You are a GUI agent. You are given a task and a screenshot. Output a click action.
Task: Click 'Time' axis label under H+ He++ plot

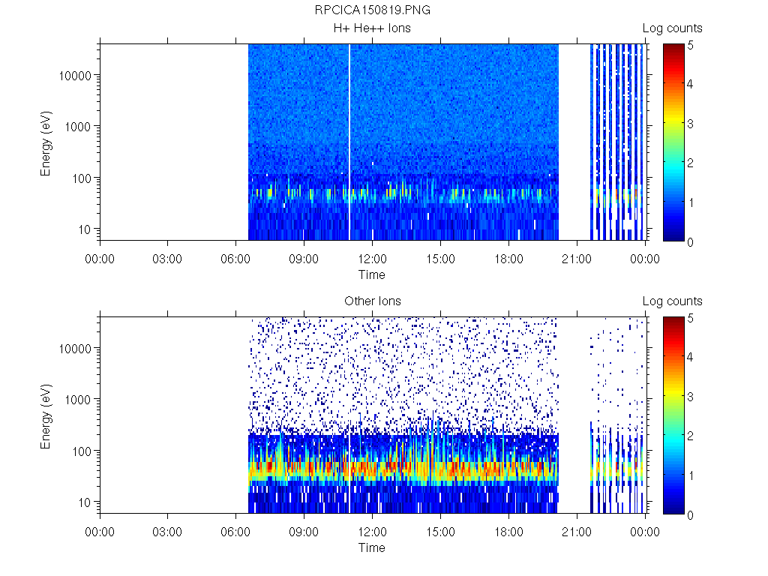[372, 274]
